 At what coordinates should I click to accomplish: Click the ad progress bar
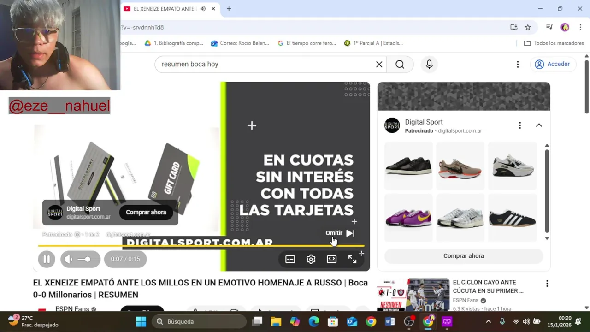point(201,246)
